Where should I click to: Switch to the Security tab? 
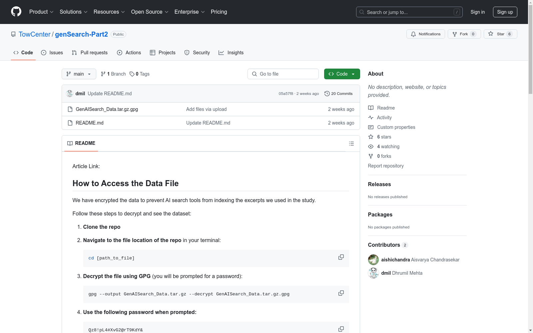point(197,53)
